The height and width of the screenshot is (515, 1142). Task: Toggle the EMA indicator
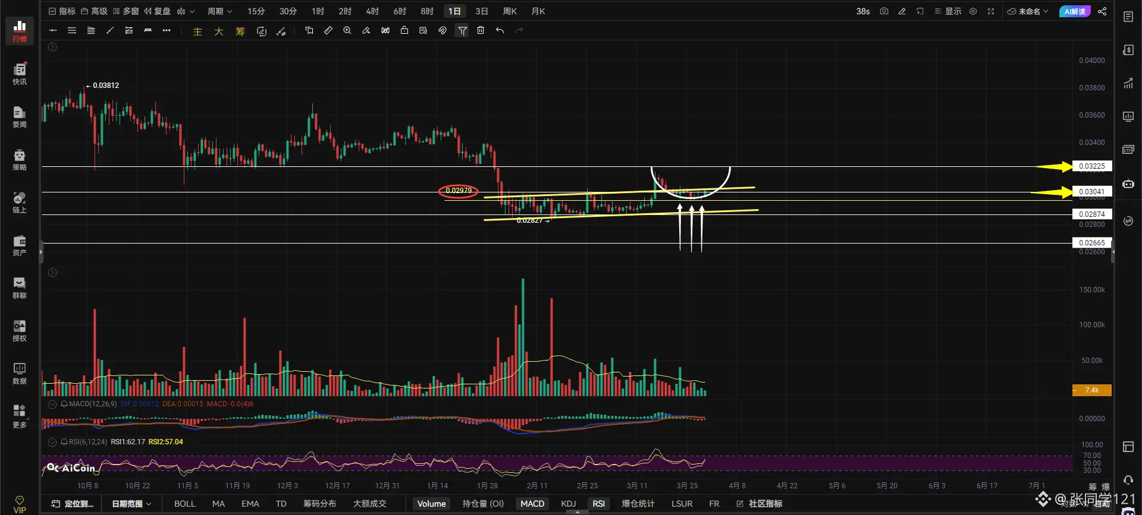[250, 504]
